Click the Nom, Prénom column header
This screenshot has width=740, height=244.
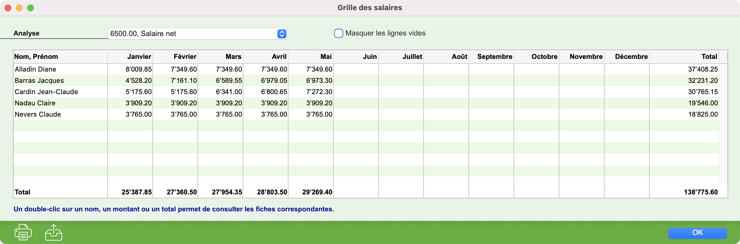pyautogui.click(x=60, y=56)
